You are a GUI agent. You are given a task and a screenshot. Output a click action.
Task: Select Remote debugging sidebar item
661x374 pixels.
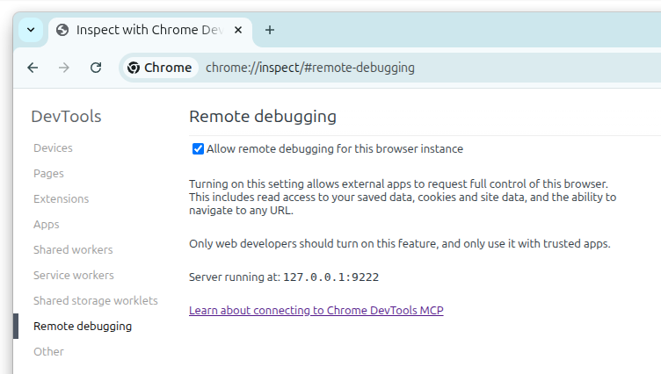point(83,326)
